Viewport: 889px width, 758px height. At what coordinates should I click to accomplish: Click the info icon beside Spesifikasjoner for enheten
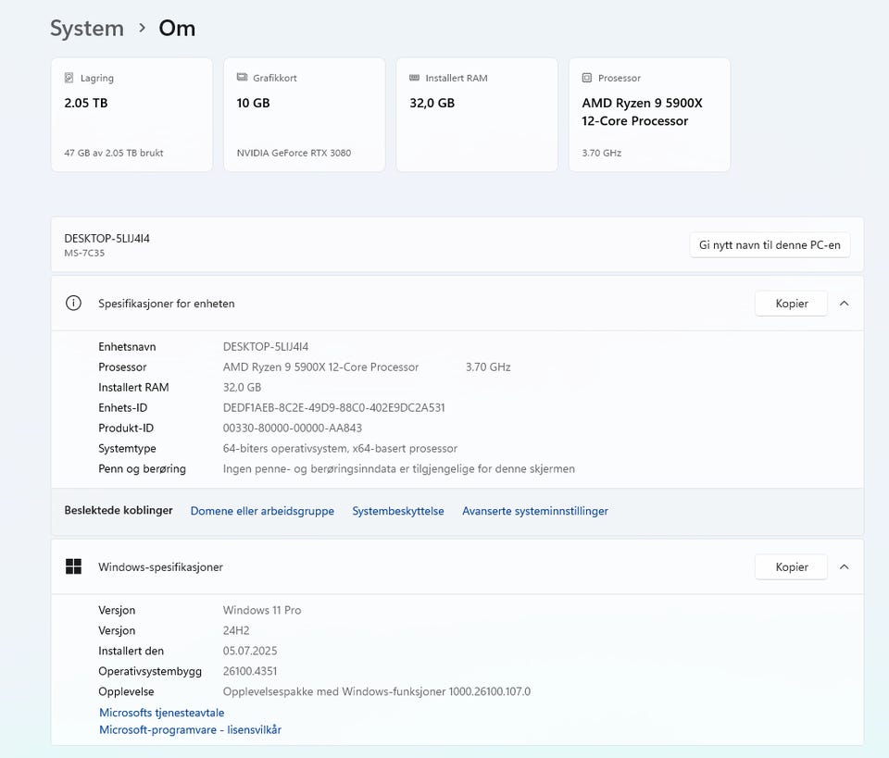[x=74, y=304]
